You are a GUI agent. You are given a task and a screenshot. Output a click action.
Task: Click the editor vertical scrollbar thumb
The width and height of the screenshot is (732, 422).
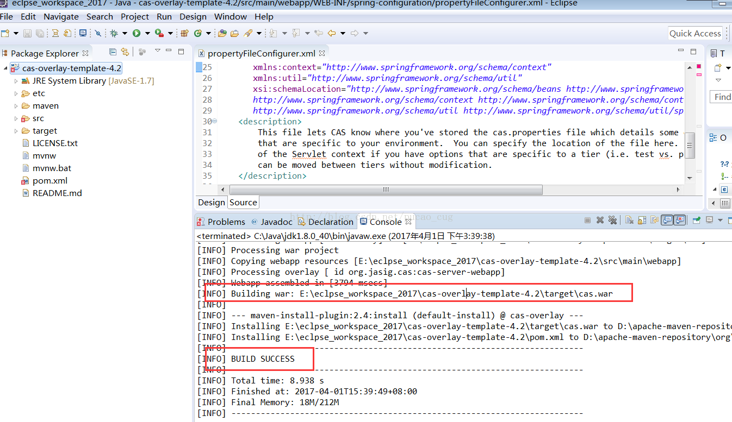coord(690,146)
